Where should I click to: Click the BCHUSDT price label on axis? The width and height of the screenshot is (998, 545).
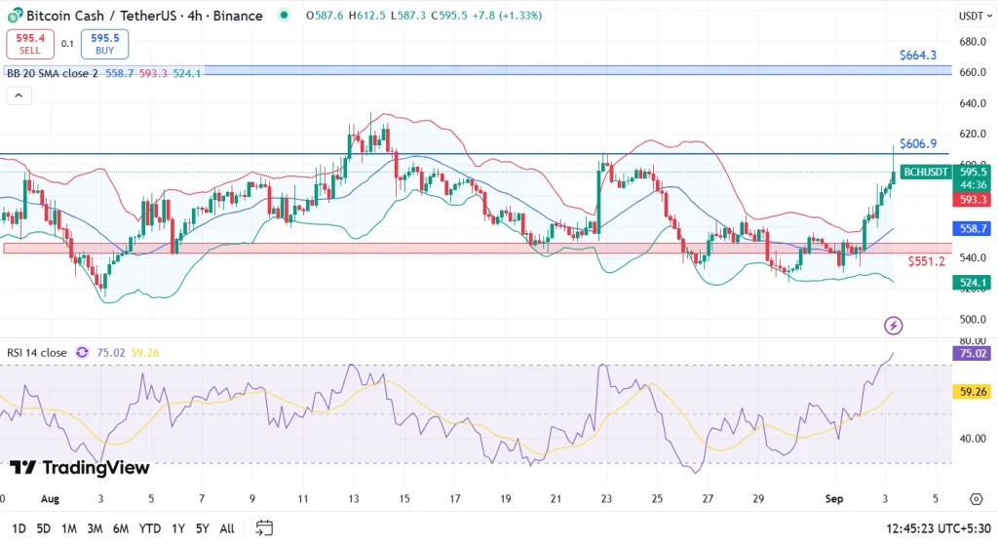pyautogui.click(x=925, y=172)
